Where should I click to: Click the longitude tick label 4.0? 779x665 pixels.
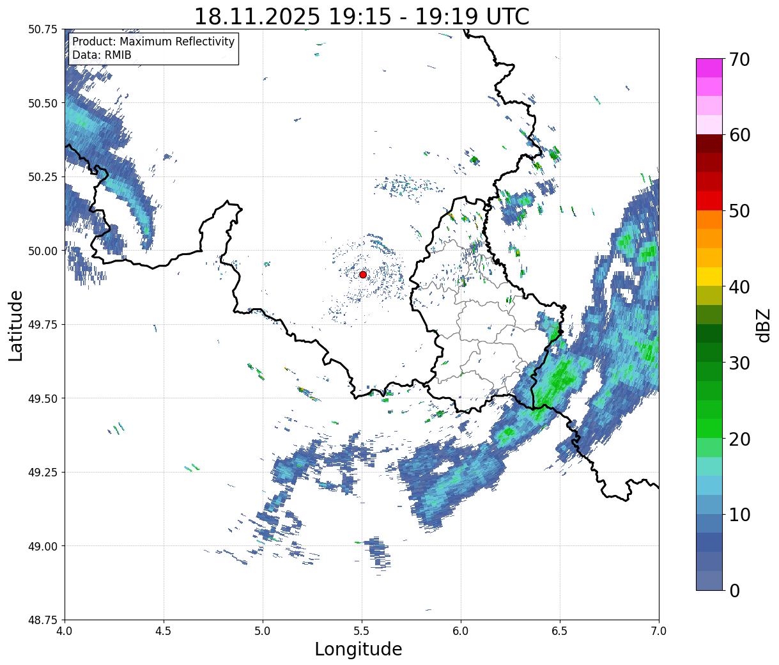click(x=65, y=630)
